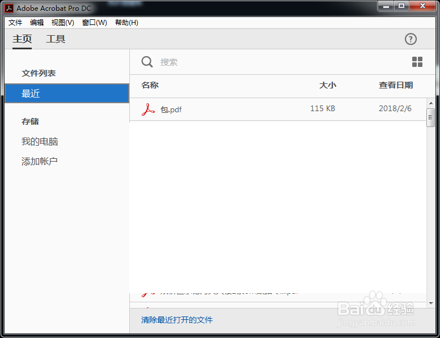Select 最近 in the file list sidebar
This screenshot has width=440, height=338.
click(67, 93)
